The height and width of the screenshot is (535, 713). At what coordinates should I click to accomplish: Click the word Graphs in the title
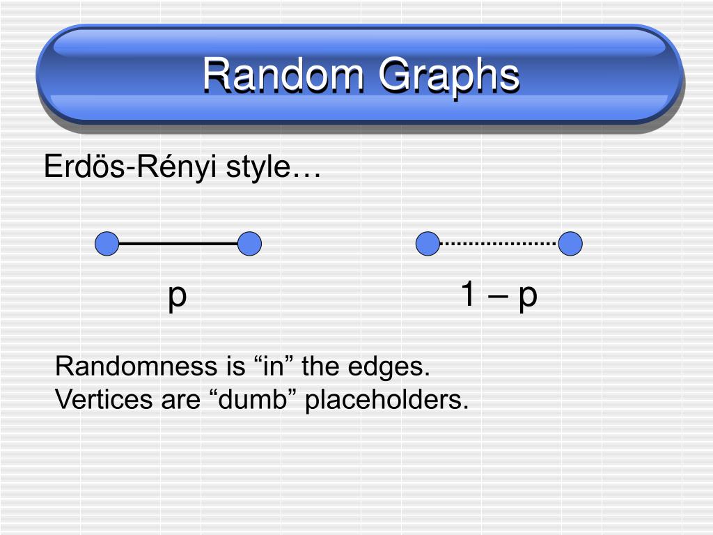449,77
